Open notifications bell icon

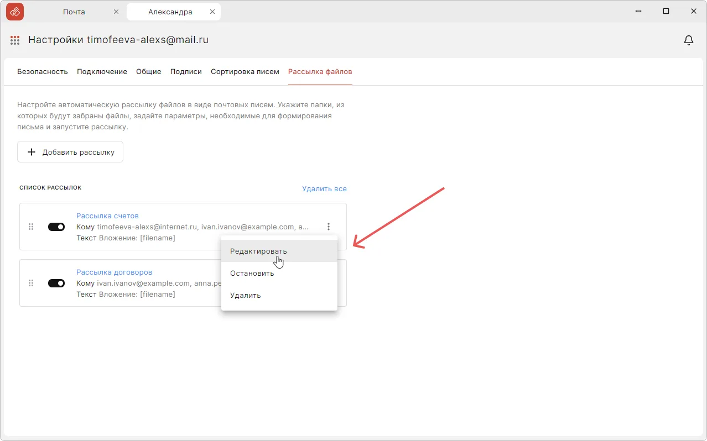click(689, 40)
